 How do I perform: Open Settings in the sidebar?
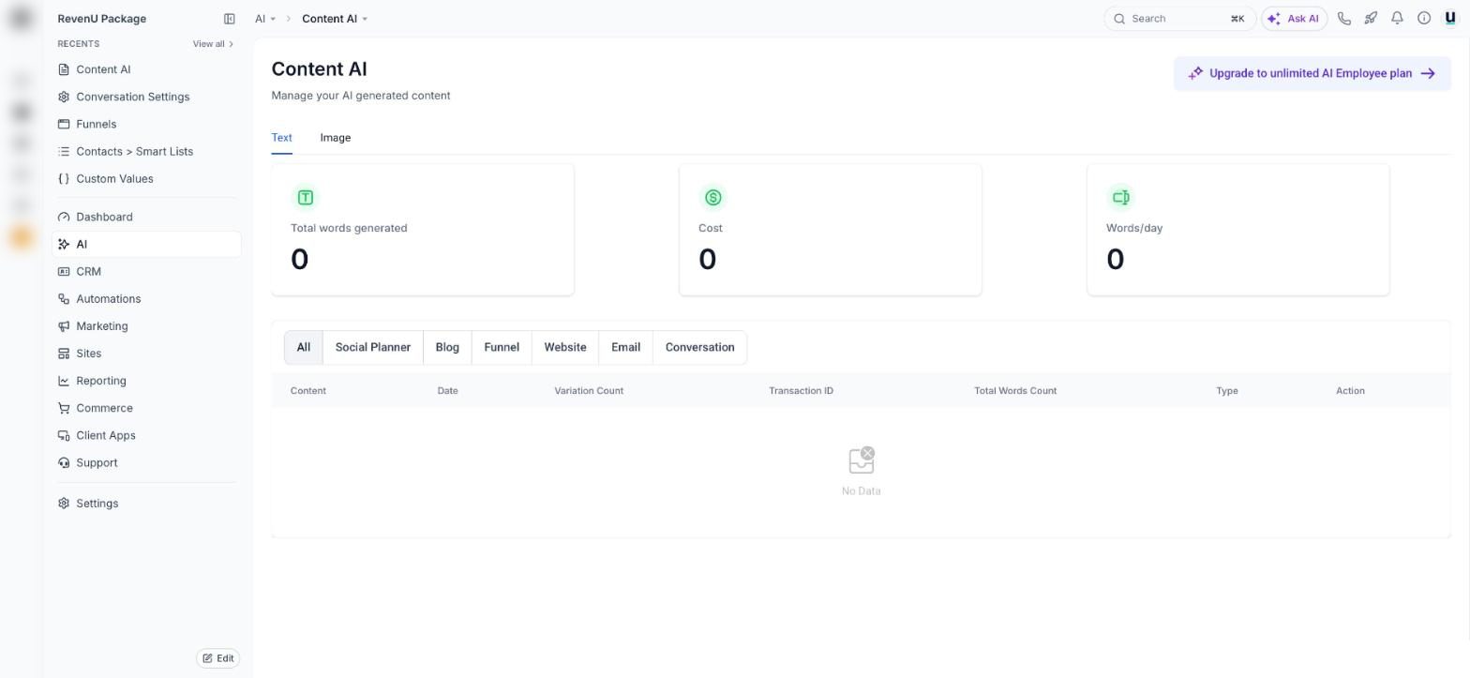click(147, 504)
